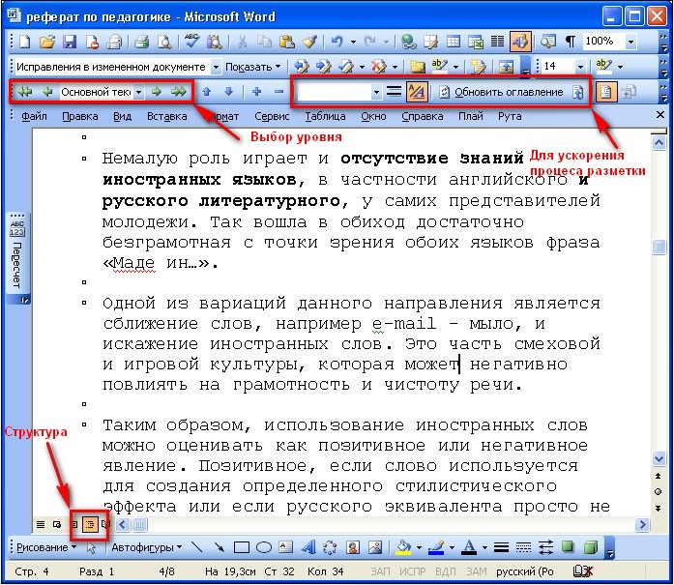Image resolution: width=674 pixels, height=585 pixels.
Task: Switch to Normal view button
Action: 41,524
